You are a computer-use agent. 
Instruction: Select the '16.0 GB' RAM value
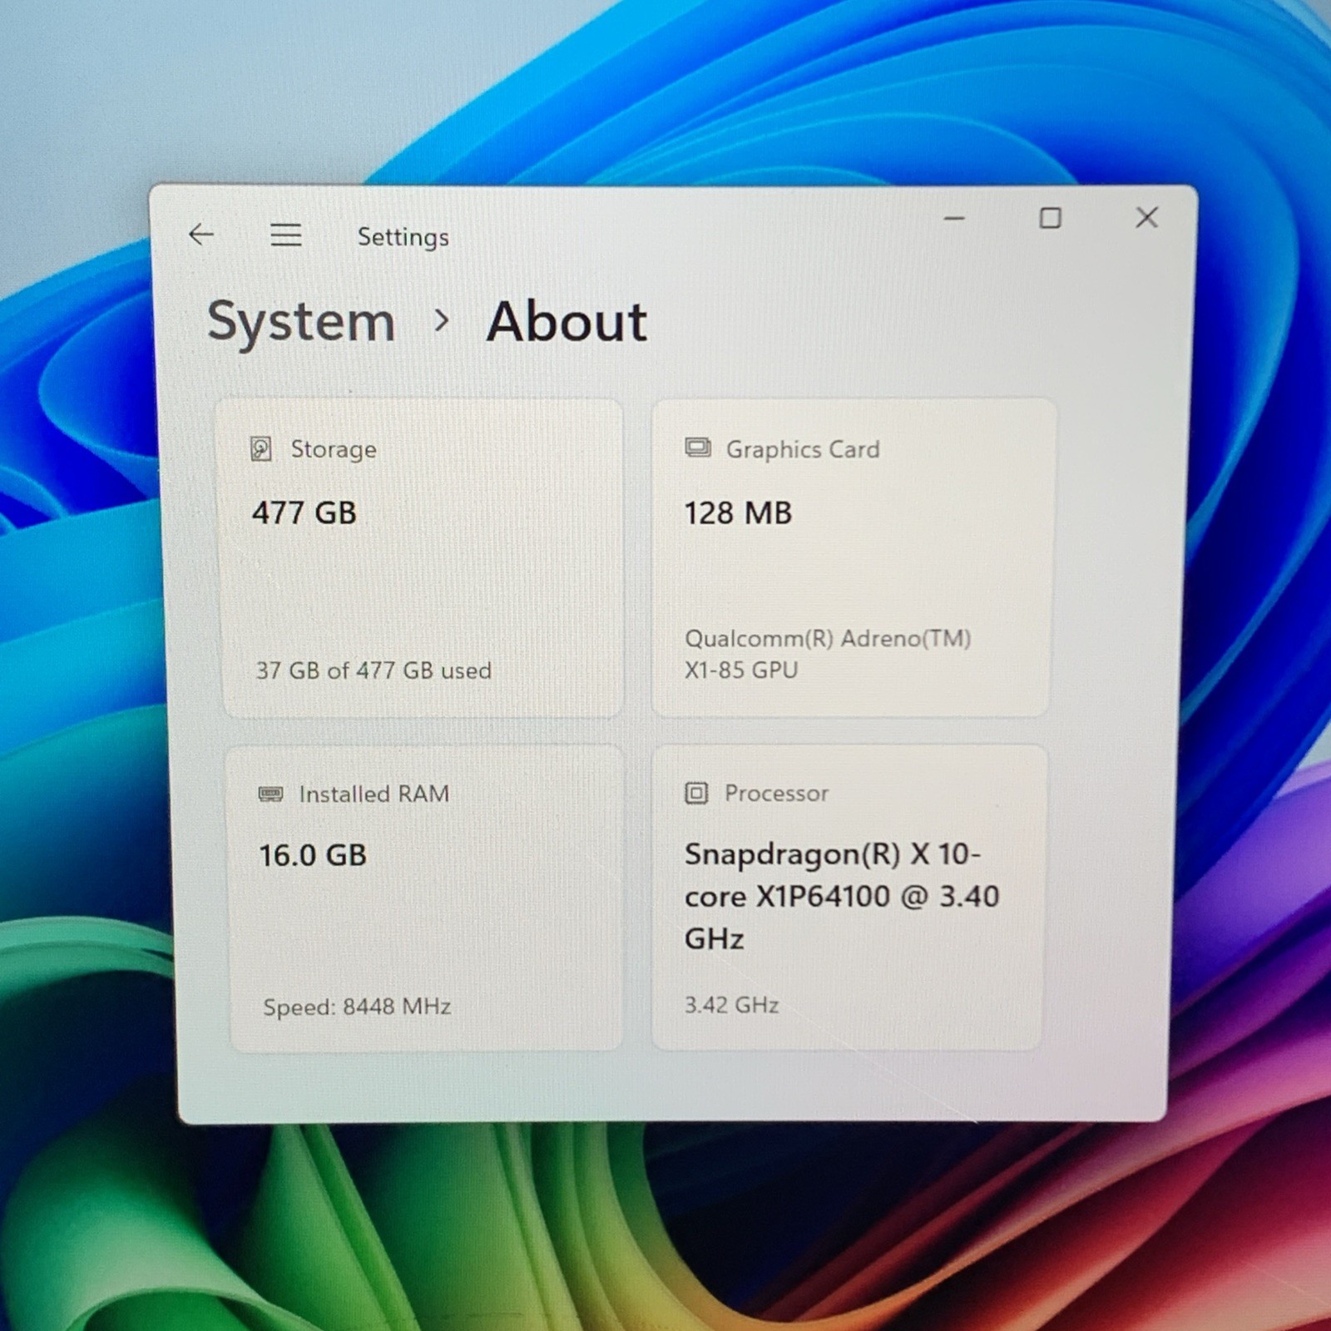pyautogui.click(x=313, y=855)
